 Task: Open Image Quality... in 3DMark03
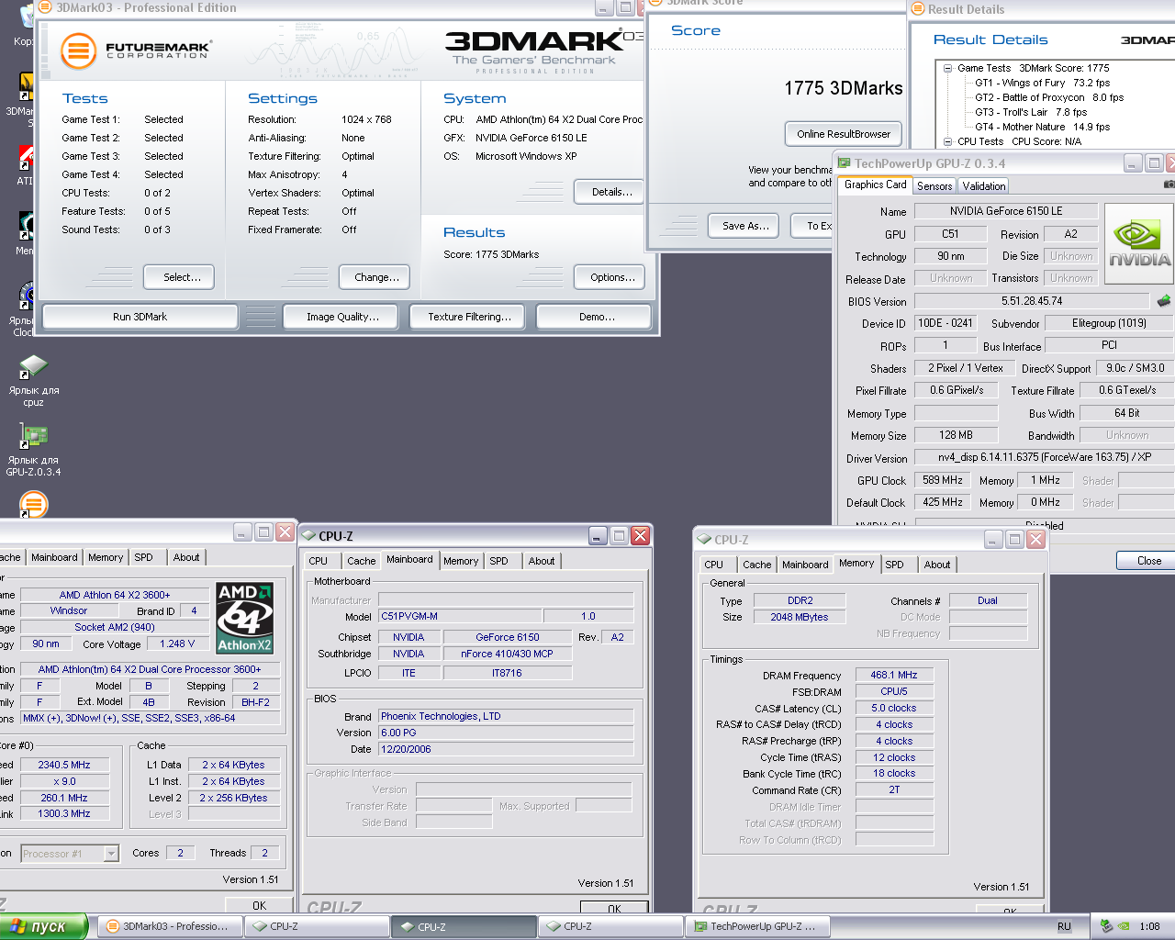point(342,317)
